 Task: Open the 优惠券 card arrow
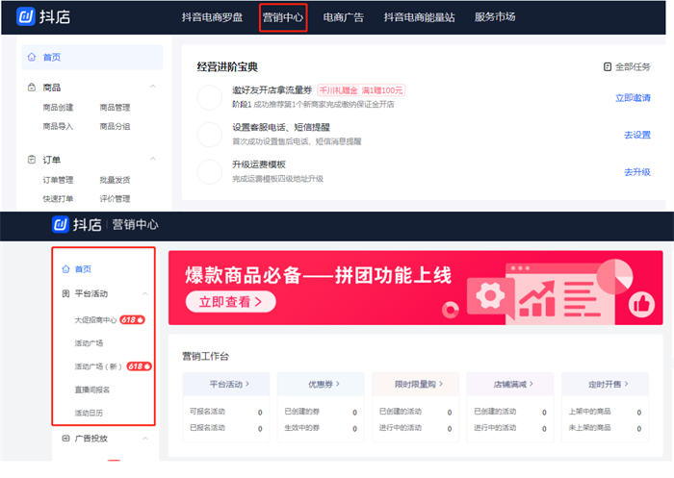(x=337, y=384)
